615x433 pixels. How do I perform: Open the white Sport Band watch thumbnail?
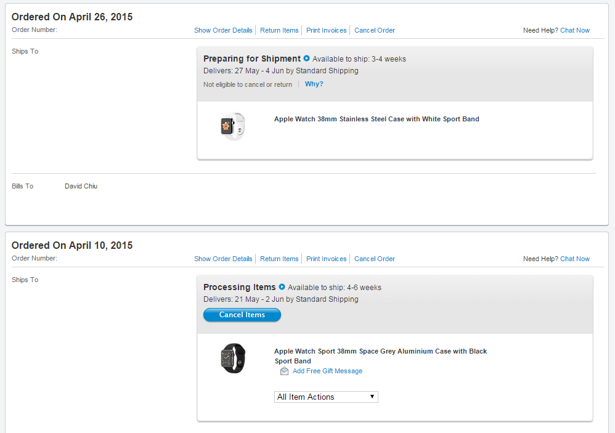[x=233, y=126]
